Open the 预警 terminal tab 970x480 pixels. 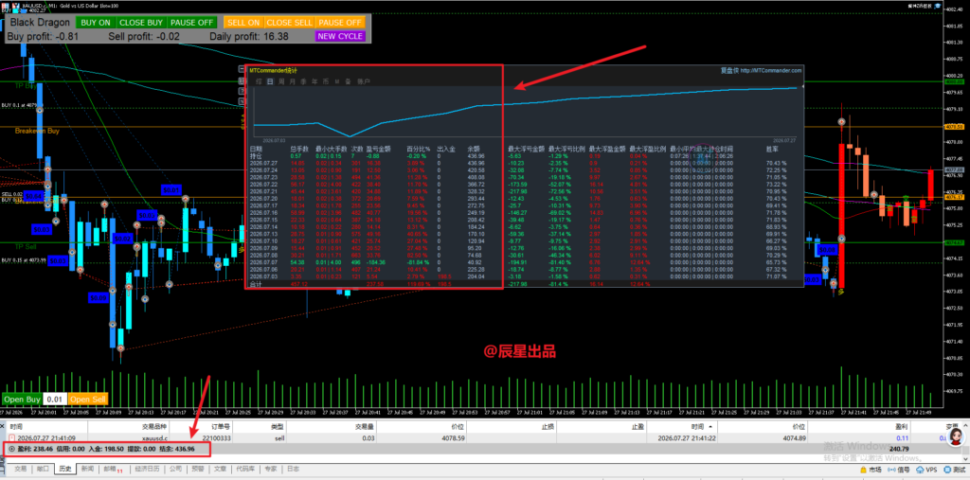197,469
